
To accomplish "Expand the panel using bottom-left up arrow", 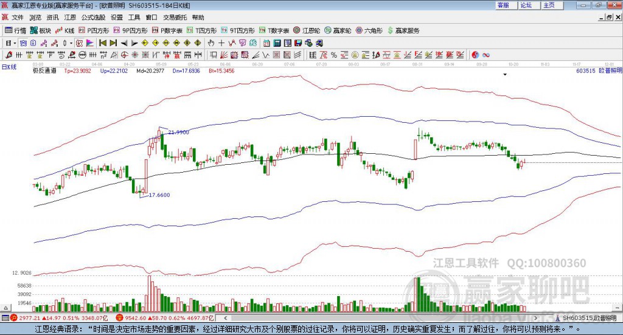I will pos(5,308).
